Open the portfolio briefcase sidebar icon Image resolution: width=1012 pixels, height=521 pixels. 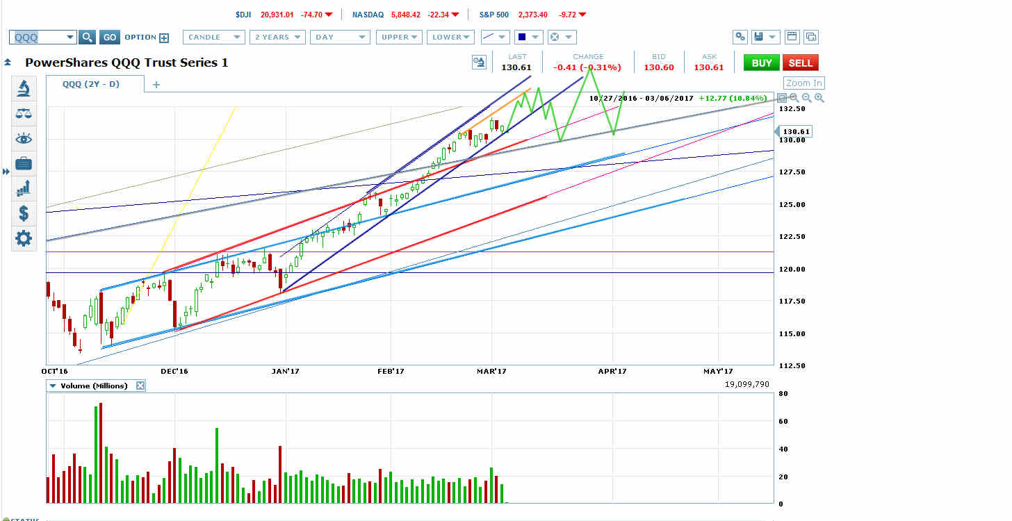point(24,163)
